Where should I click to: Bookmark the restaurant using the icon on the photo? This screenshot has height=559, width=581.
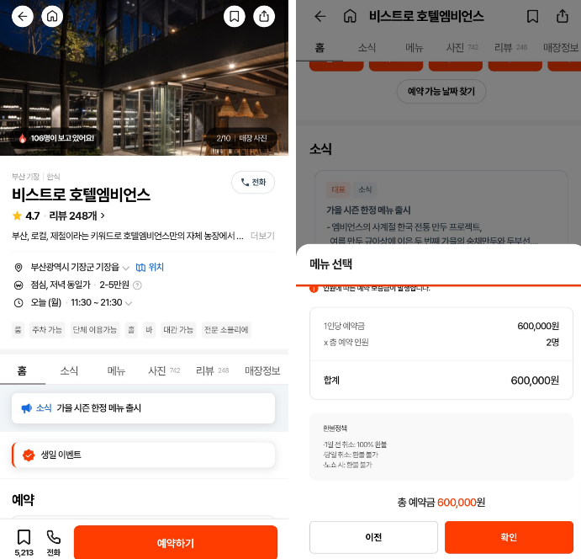click(235, 16)
